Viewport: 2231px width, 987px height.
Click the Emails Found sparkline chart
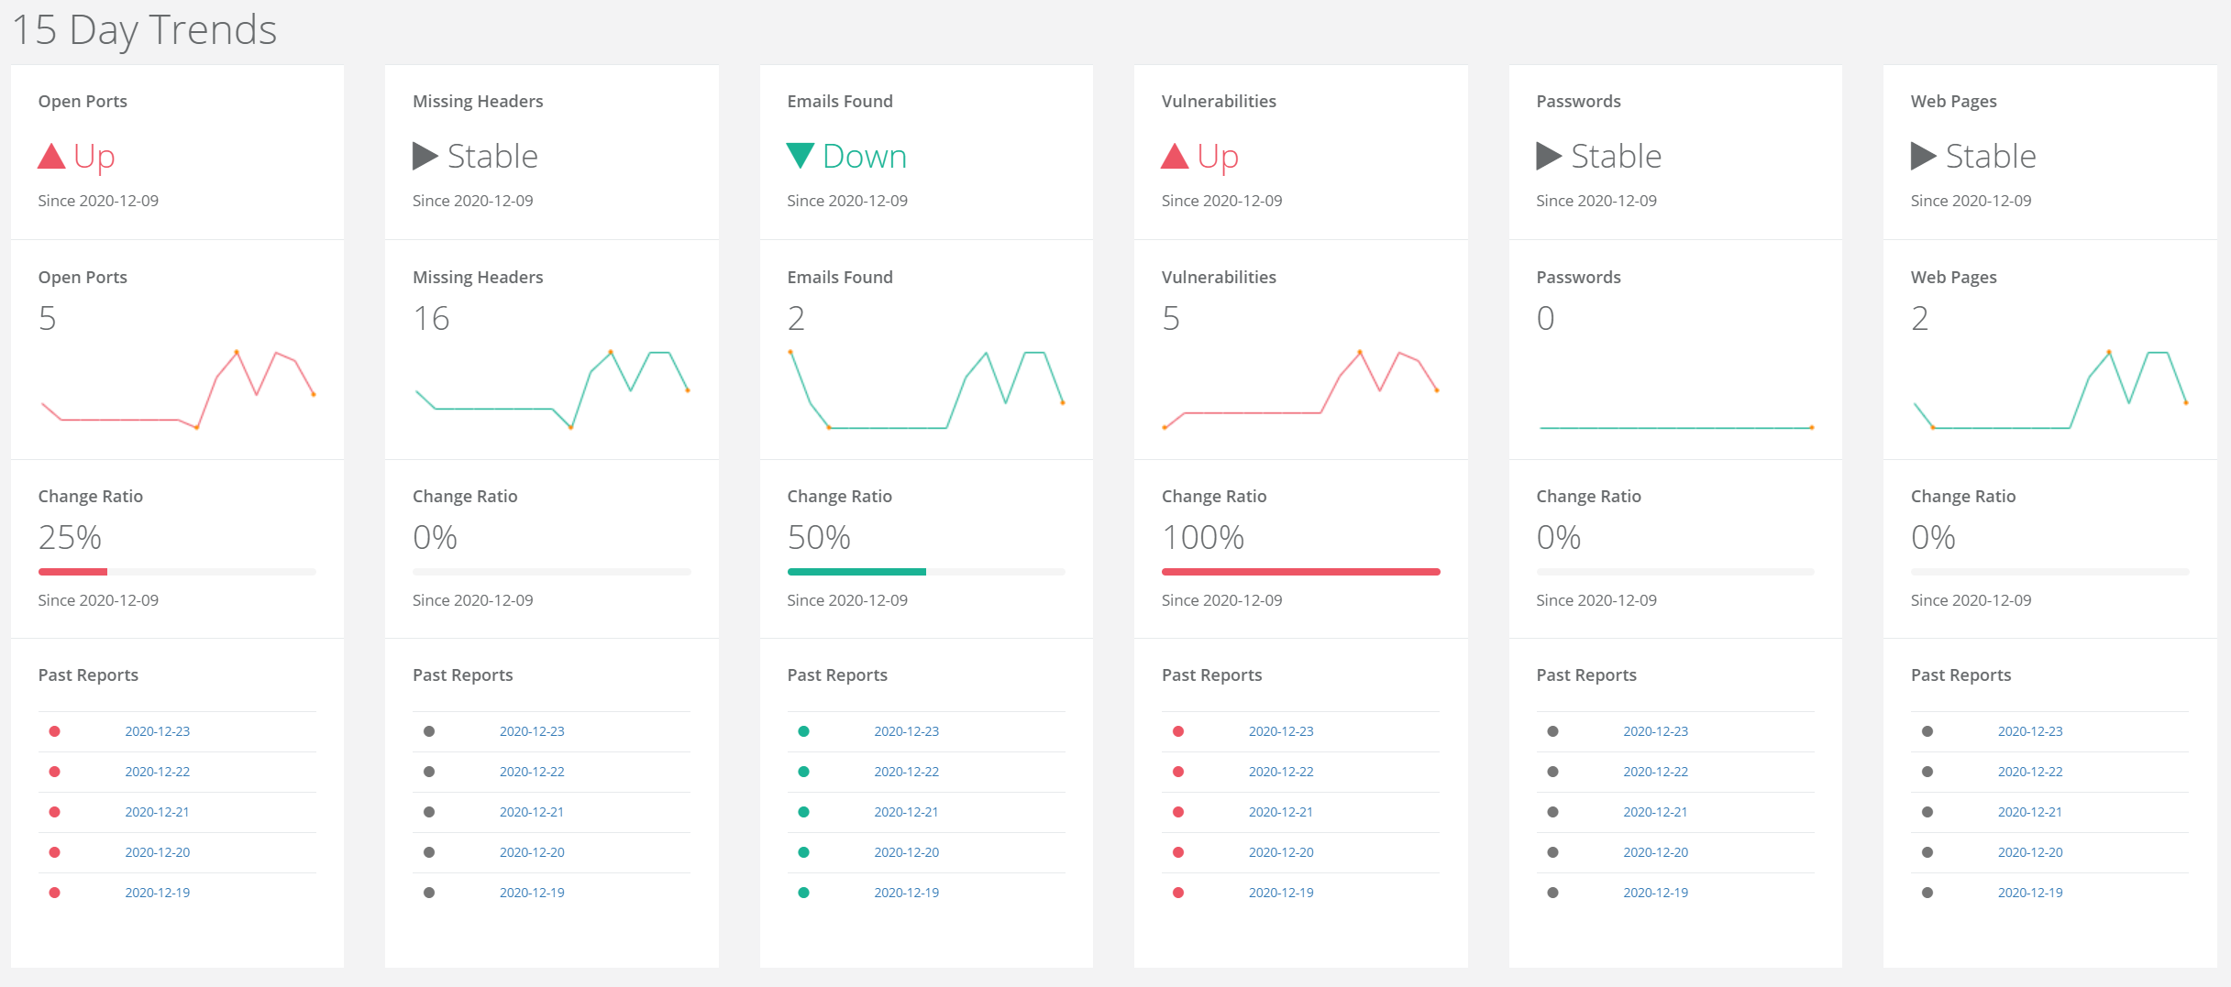point(926,389)
